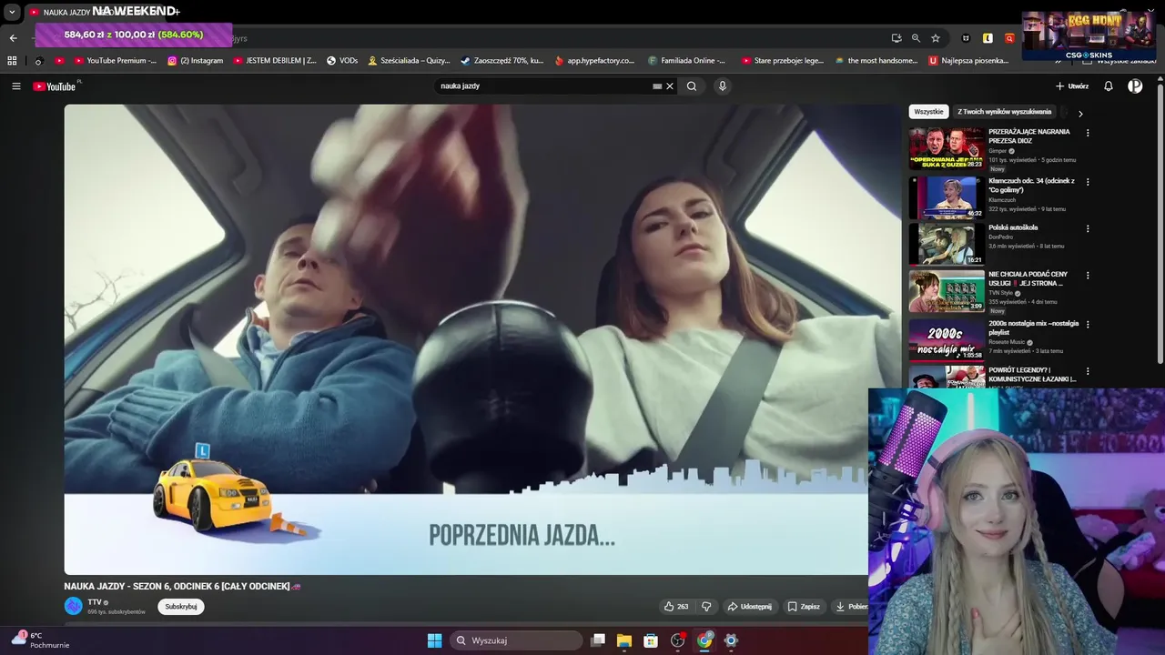The image size is (1165, 655).
Task: Open options menu for Klamczuch odc. 34
Action: pyautogui.click(x=1087, y=182)
